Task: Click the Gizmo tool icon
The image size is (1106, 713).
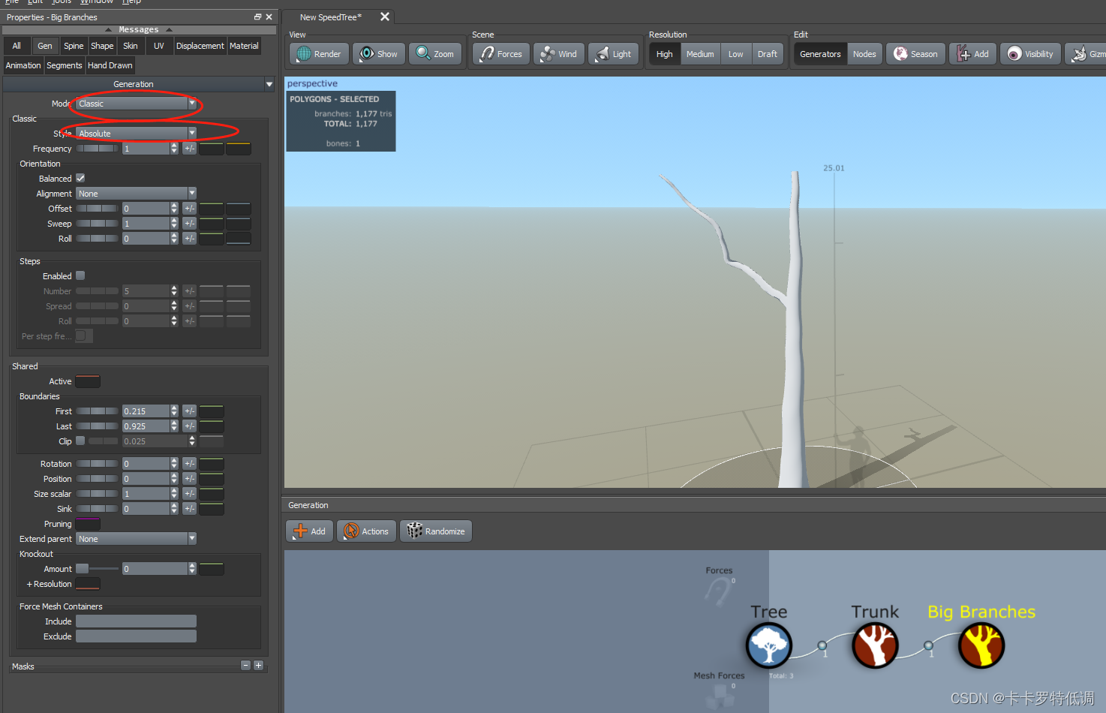Action: (1079, 54)
